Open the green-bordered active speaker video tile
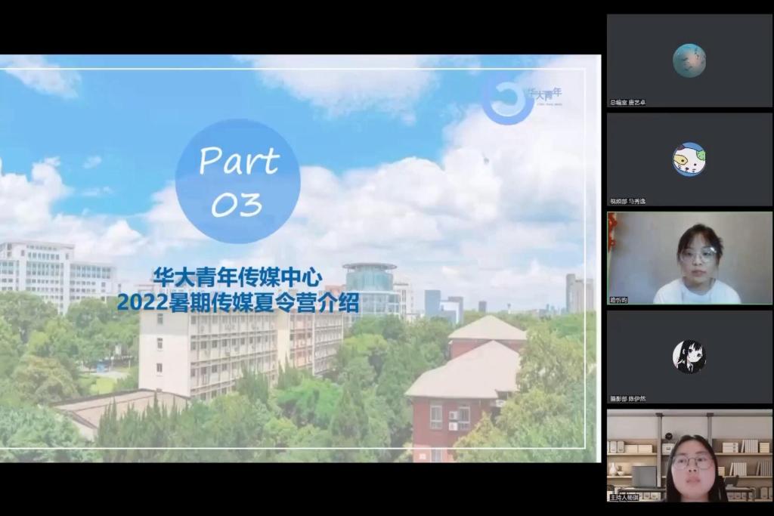The image size is (774, 516). tap(689, 257)
